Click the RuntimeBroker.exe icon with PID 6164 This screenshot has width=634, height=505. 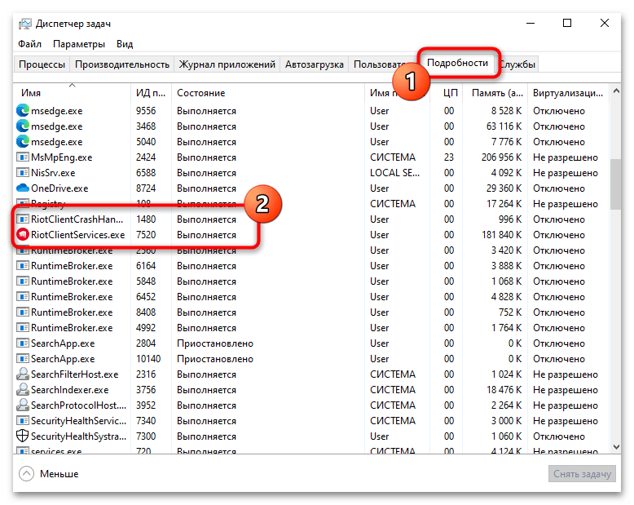(23, 266)
